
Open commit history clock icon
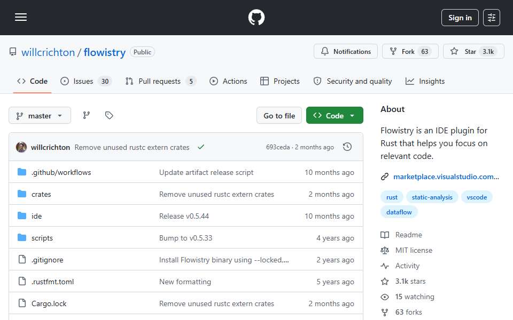[x=347, y=147]
